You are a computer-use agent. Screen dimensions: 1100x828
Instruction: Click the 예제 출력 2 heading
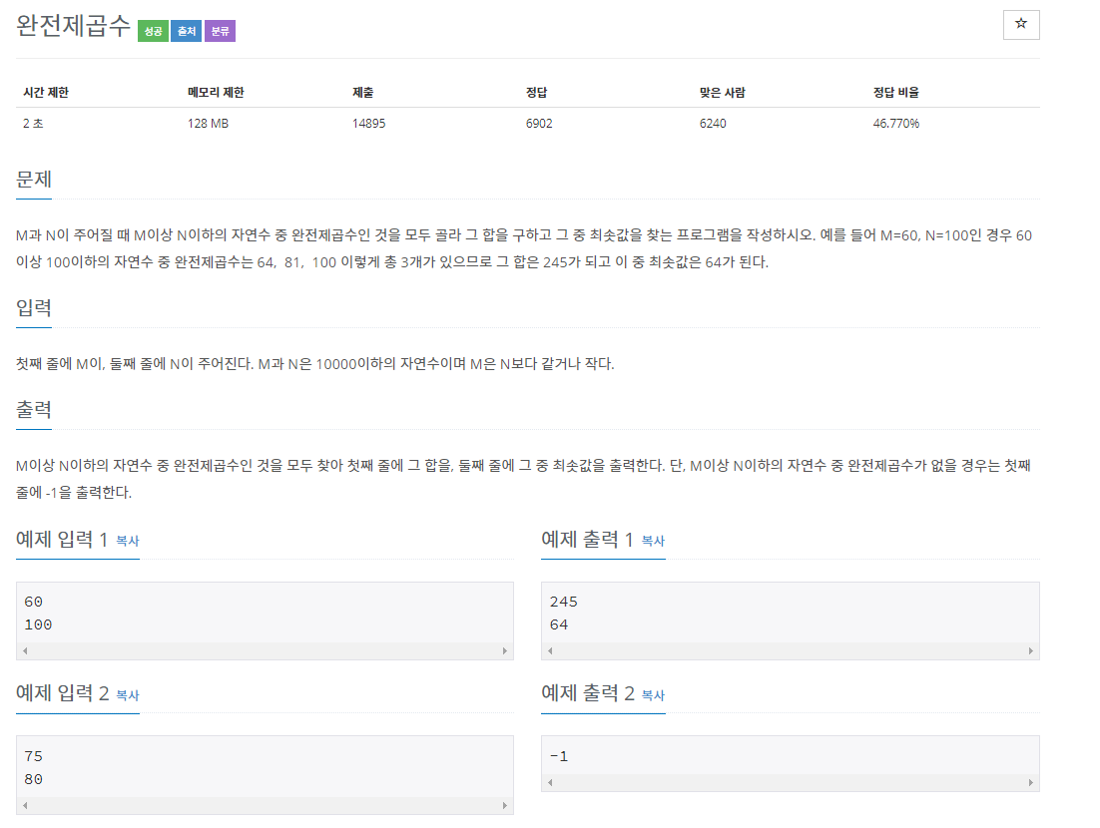coord(588,693)
